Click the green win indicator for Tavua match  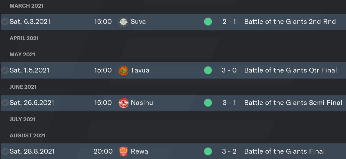pyautogui.click(x=208, y=71)
